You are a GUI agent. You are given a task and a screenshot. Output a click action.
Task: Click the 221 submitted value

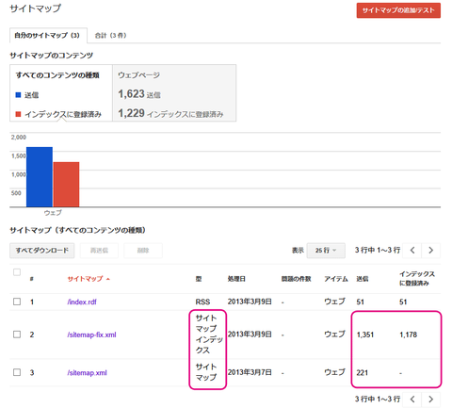click(x=362, y=373)
